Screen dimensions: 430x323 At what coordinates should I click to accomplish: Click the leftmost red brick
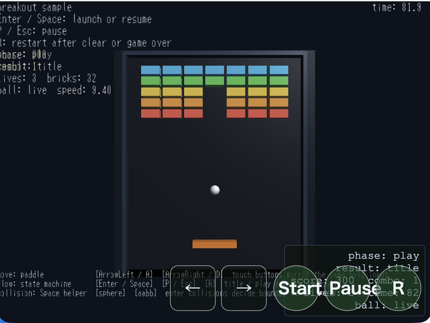[150, 114]
